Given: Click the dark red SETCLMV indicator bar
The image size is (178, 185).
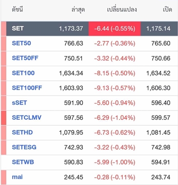Looking at the screenshot, I should click(x=4, y=118).
